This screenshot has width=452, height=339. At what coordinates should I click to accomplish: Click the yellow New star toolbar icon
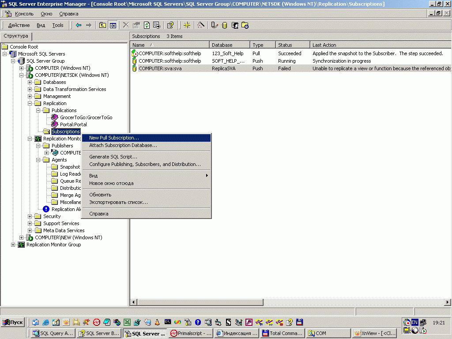coord(187,25)
